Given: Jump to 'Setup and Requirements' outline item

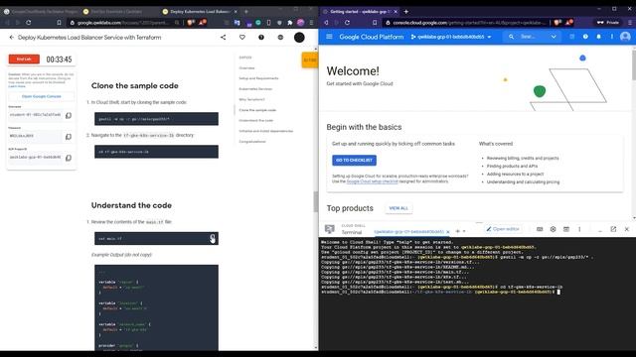Looking at the screenshot, I should pyautogui.click(x=258, y=78).
